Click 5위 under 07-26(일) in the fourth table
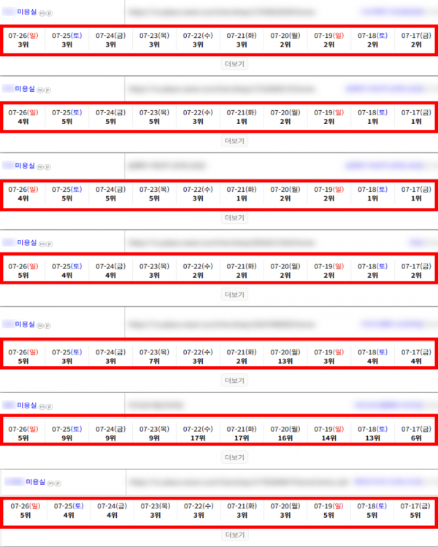The width and height of the screenshot is (438, 547). [x=23, y=275]
